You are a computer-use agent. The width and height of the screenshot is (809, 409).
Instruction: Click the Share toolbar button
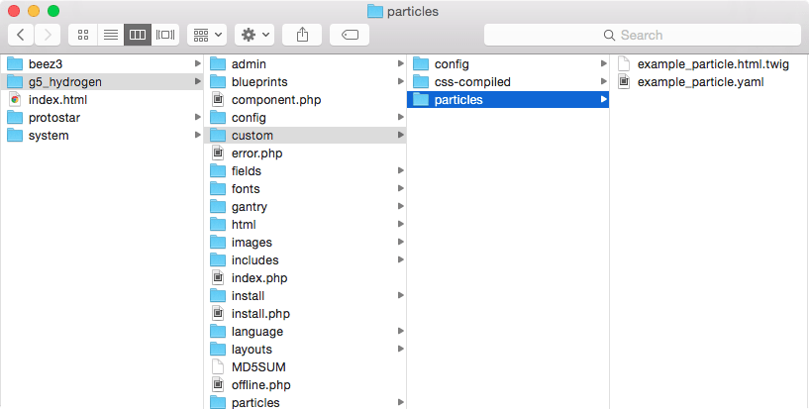coord(302,35)
